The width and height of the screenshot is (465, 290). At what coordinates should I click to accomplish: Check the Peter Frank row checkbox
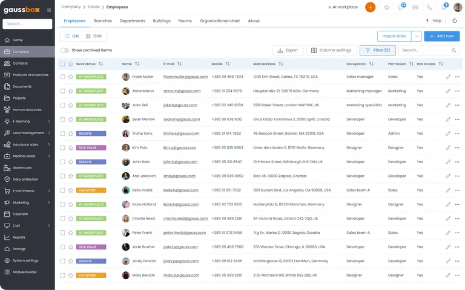(x=62, y=233)
